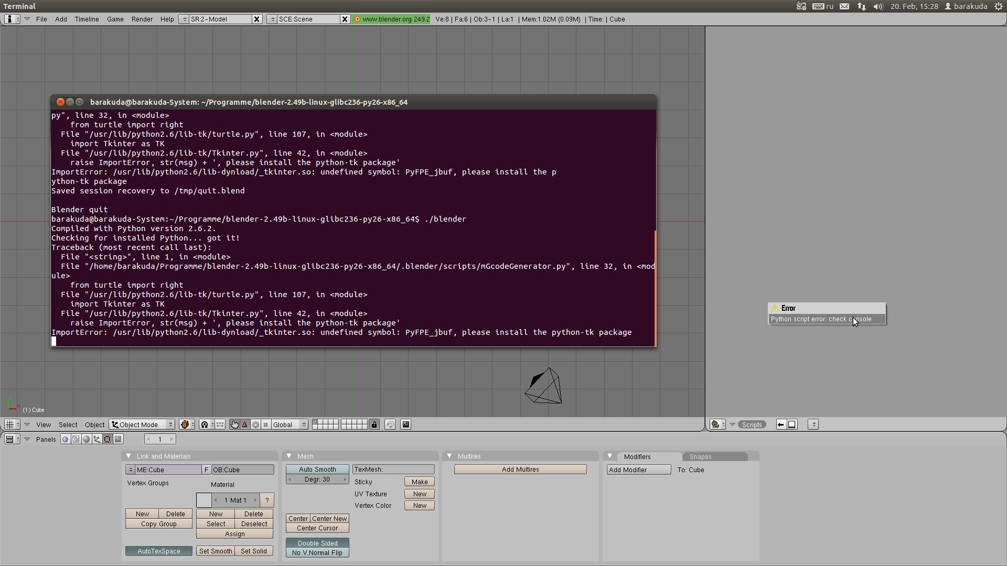The height and width of the screenshot is (566, 1007).
Task: Toggle the AutoTexSpace button
Action: point(158,551)
